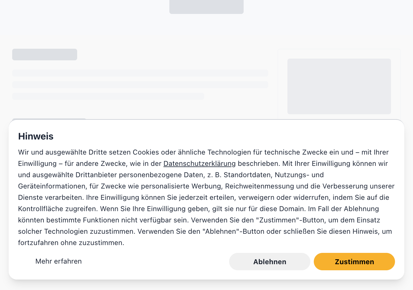This screenshot has width=413, height=290.
Task: Select the title skeleton block on left
Action: (x=45, y=55)
